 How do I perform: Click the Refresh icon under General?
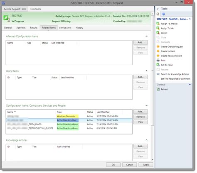click(x=158, y=89)
